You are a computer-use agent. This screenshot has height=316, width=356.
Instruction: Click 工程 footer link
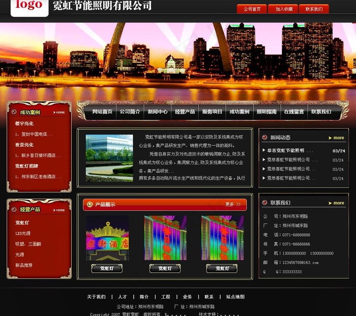[166, 297]
